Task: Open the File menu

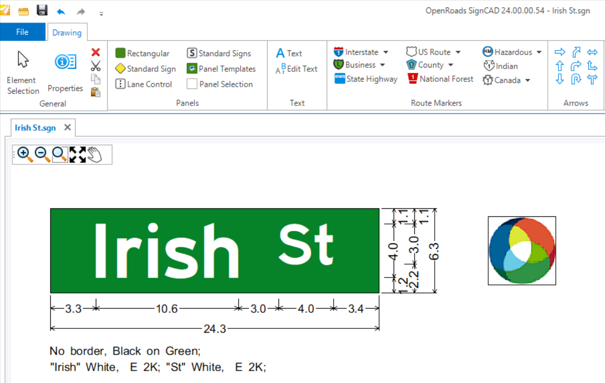Action: point(22,32)
